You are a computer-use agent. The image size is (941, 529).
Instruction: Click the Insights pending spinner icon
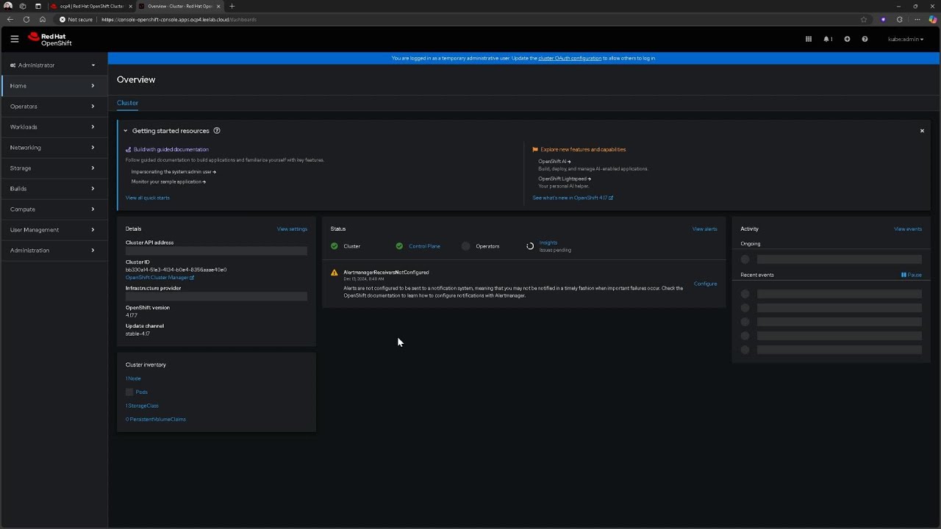(530, 246)
